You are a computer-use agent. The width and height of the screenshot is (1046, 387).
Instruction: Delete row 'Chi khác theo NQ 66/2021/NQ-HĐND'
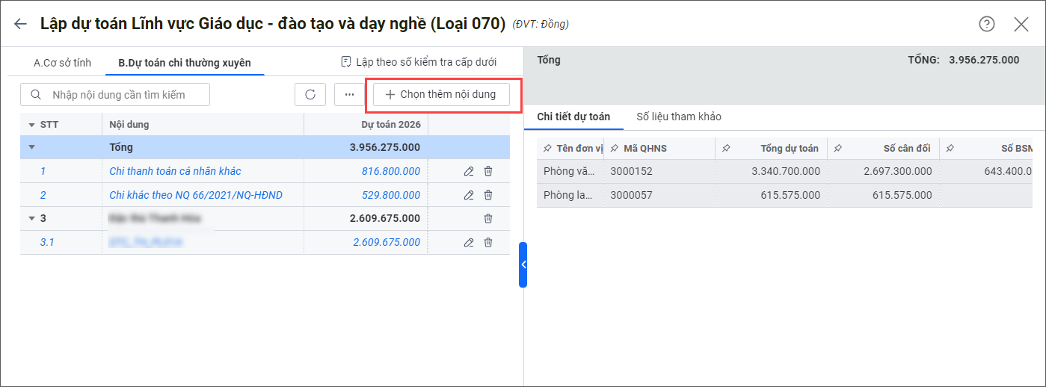(488, 195)
